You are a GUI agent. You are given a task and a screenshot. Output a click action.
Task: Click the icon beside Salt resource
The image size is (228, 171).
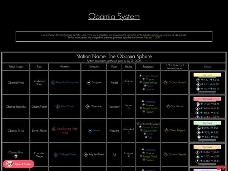146,137
